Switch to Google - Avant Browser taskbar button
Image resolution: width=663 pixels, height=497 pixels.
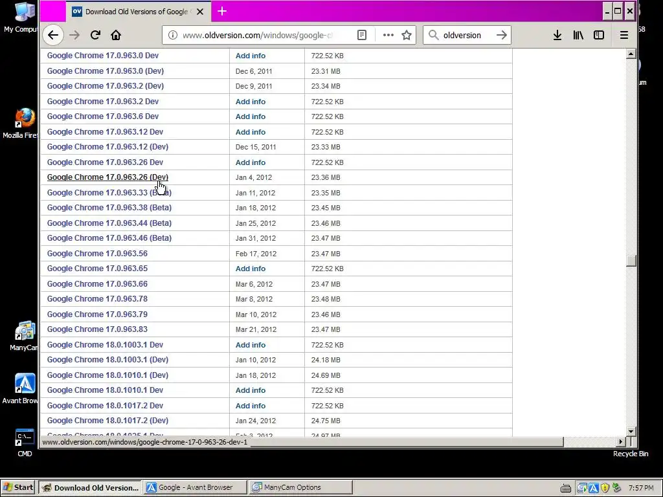[x=196, y=487]
